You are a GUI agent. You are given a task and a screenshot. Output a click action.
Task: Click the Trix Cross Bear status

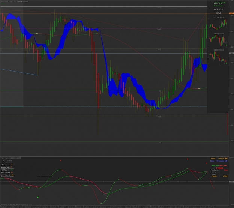click(x=219, y=170)
